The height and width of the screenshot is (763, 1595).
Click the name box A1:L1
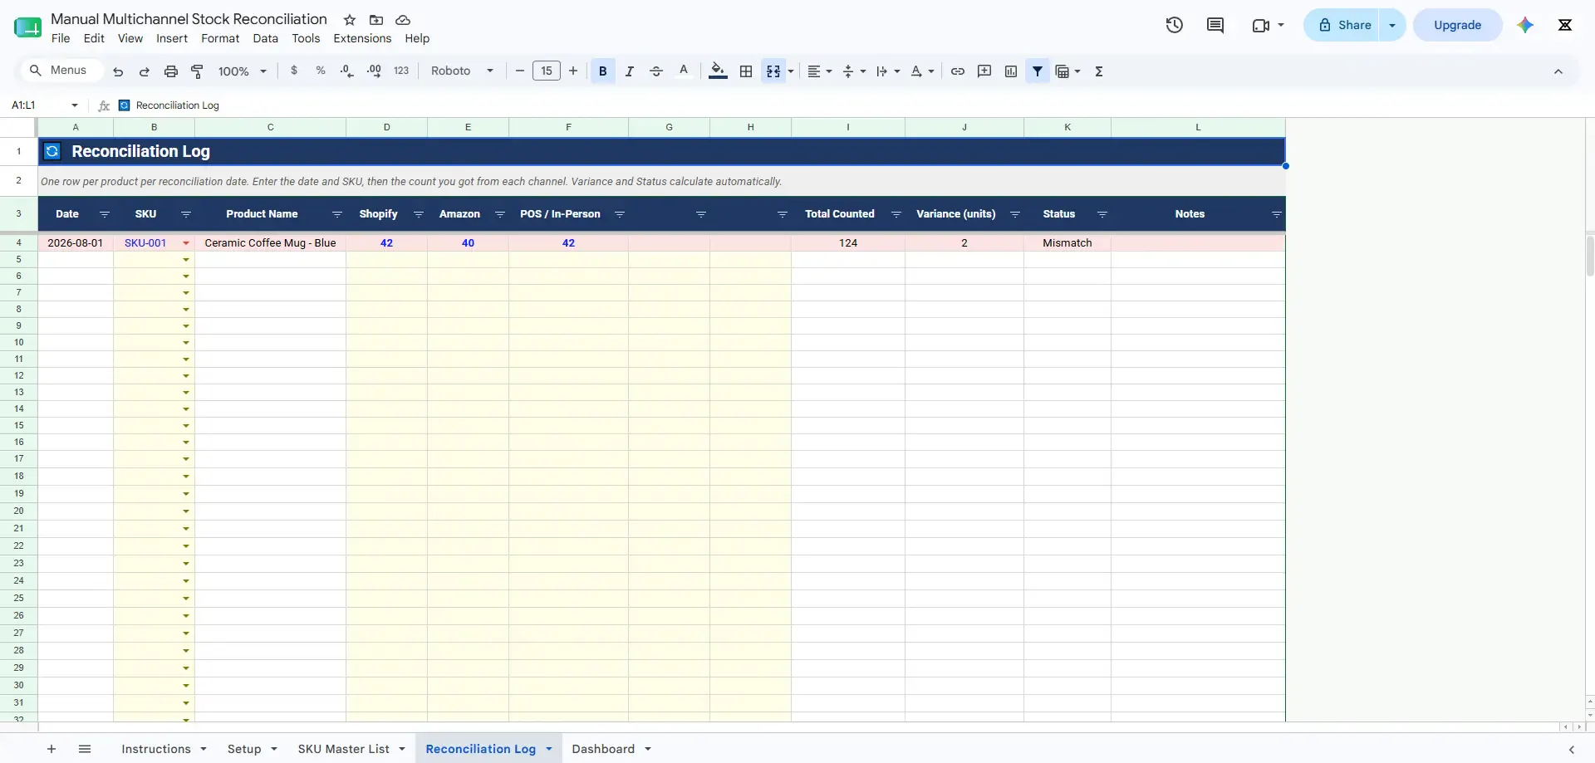45,105
